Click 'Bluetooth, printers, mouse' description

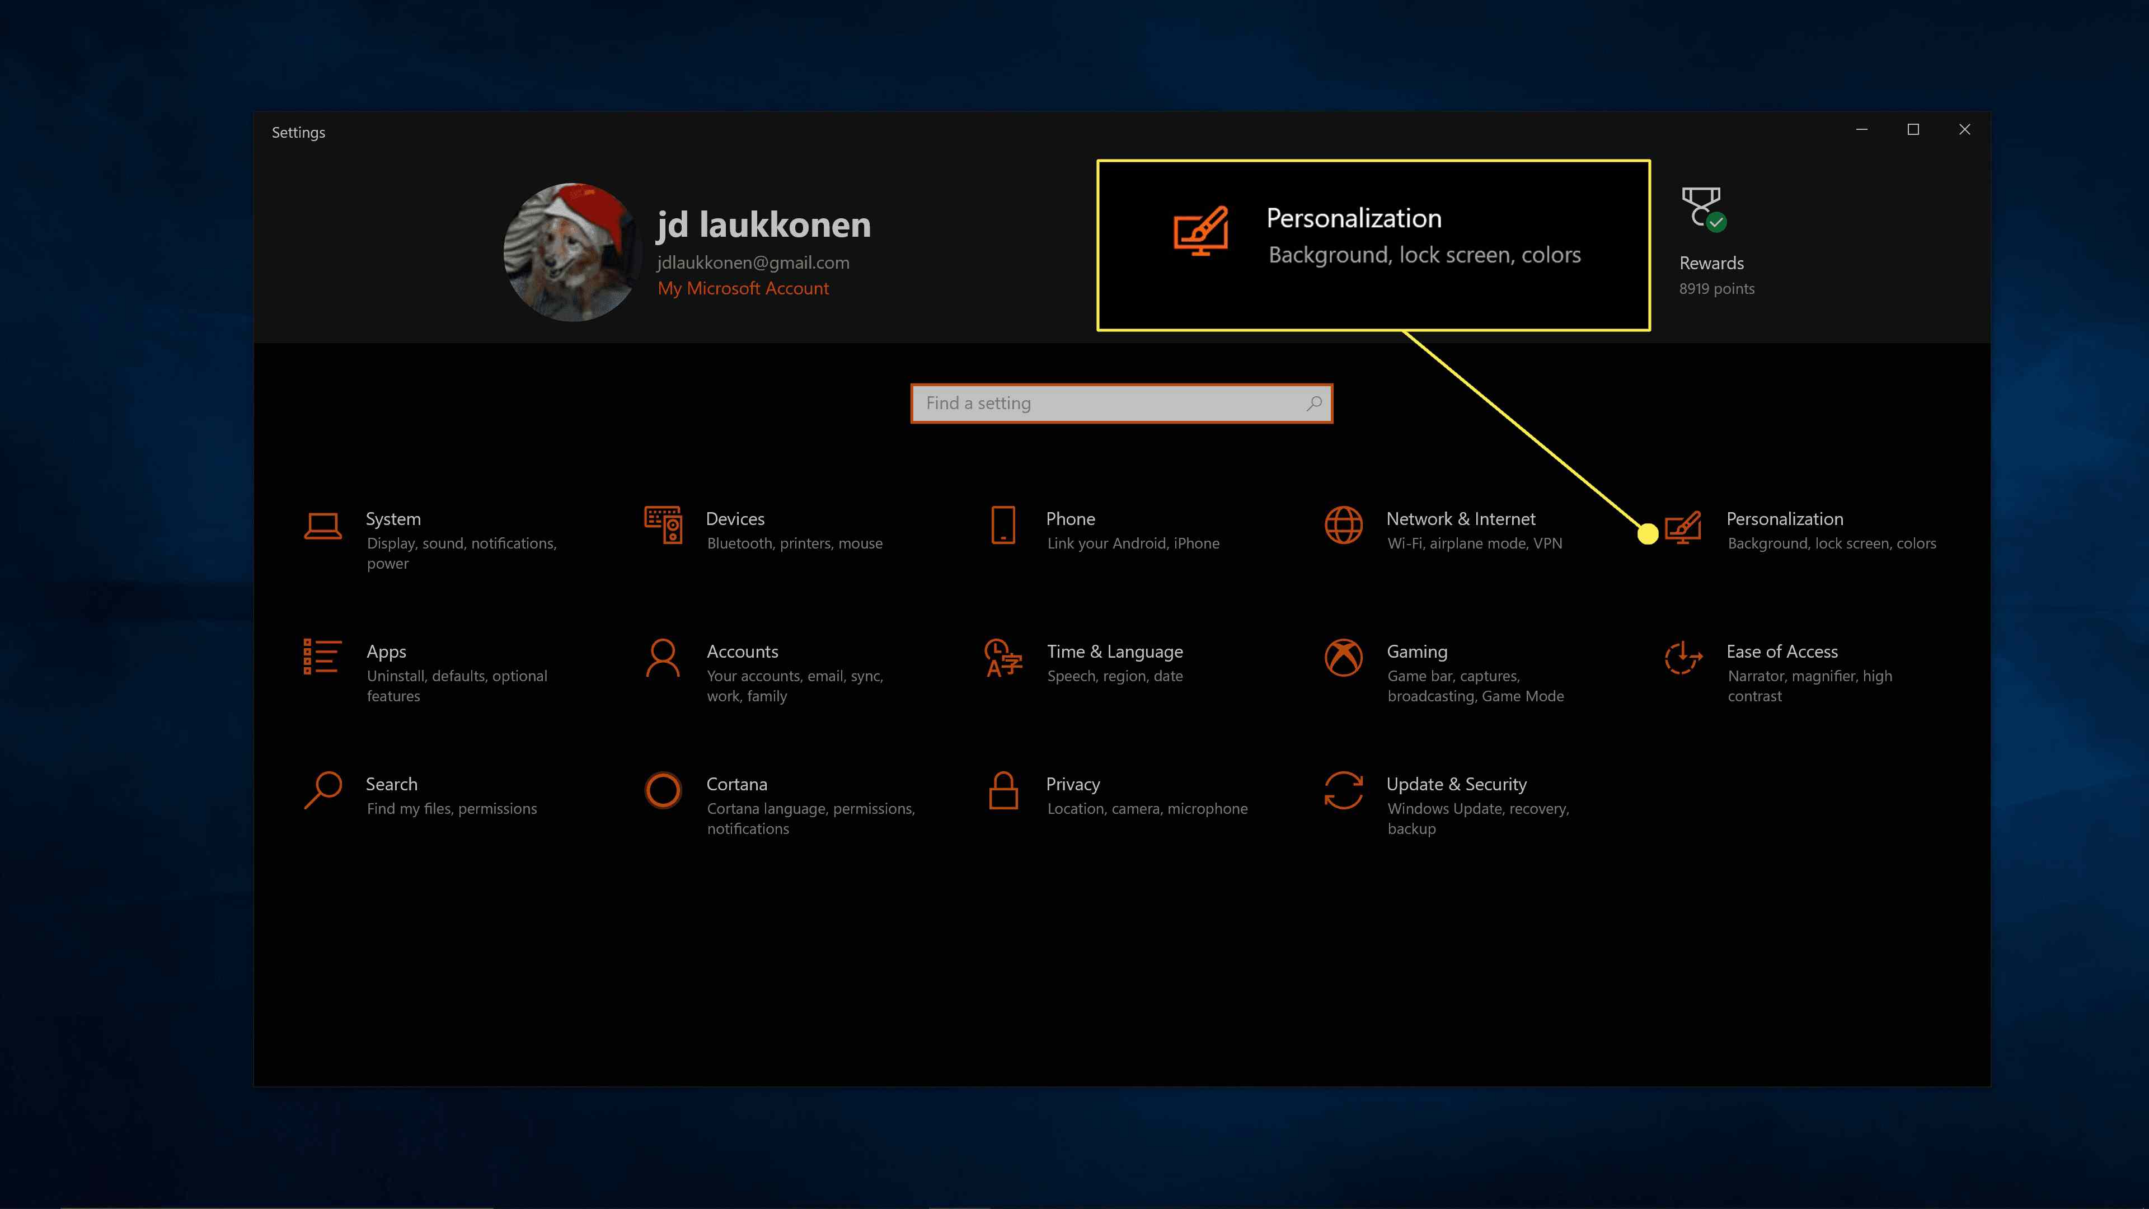[x=794, y=543]
